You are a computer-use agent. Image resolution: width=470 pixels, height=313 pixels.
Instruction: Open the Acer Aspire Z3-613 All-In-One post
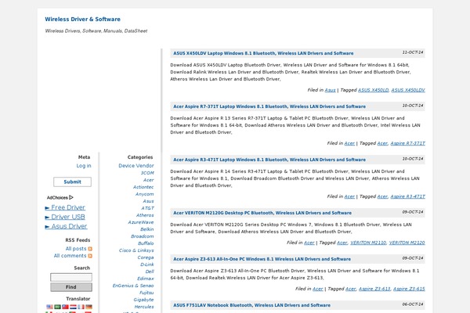coord(263,259)
